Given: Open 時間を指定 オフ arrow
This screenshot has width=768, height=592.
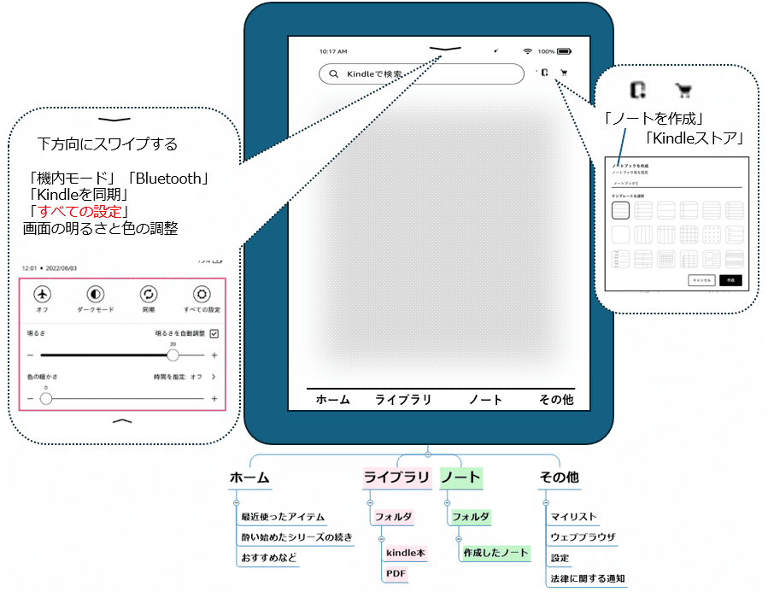Looking at the screenshot, I should 214,377.
